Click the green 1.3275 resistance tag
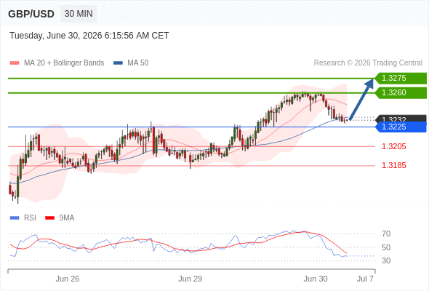429x291 pixels. [401, 79]
